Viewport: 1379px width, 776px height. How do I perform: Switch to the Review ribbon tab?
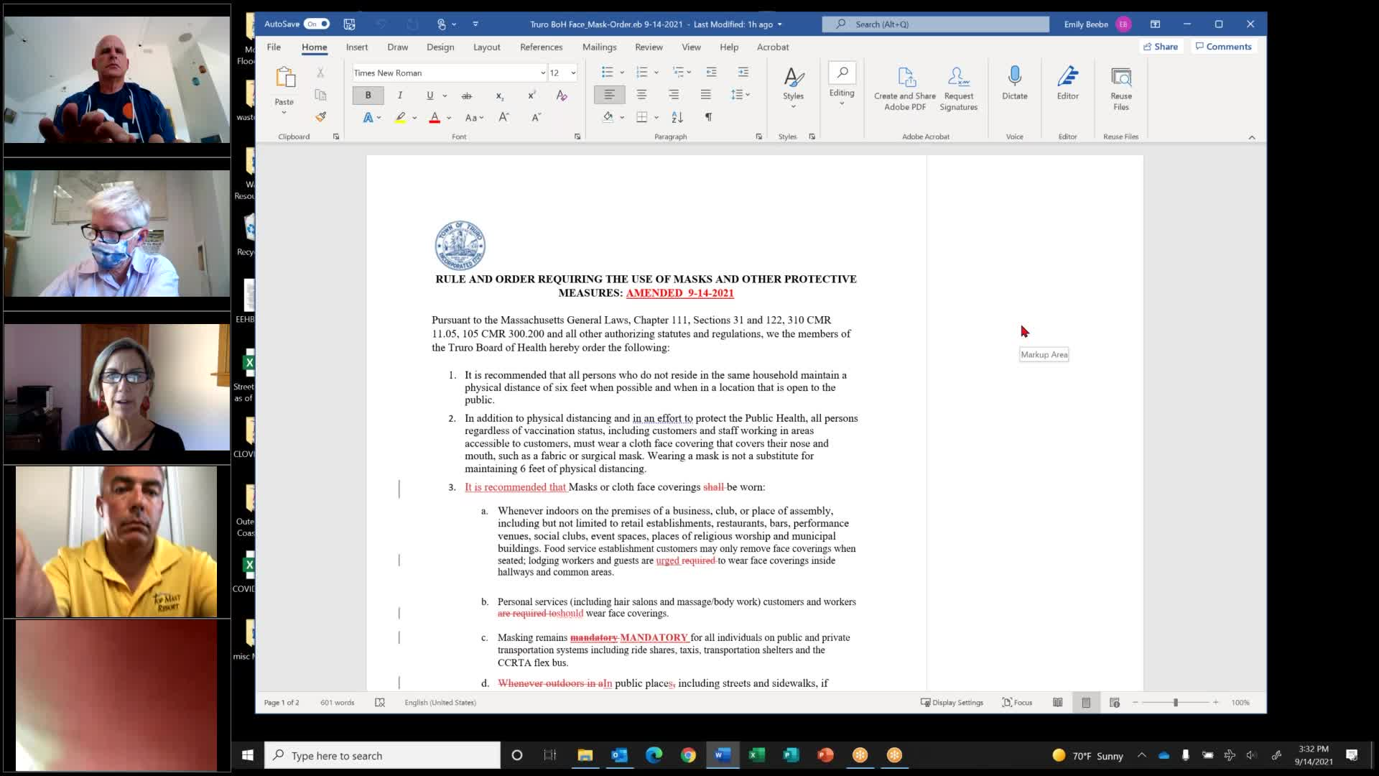(x=649, y=47)
